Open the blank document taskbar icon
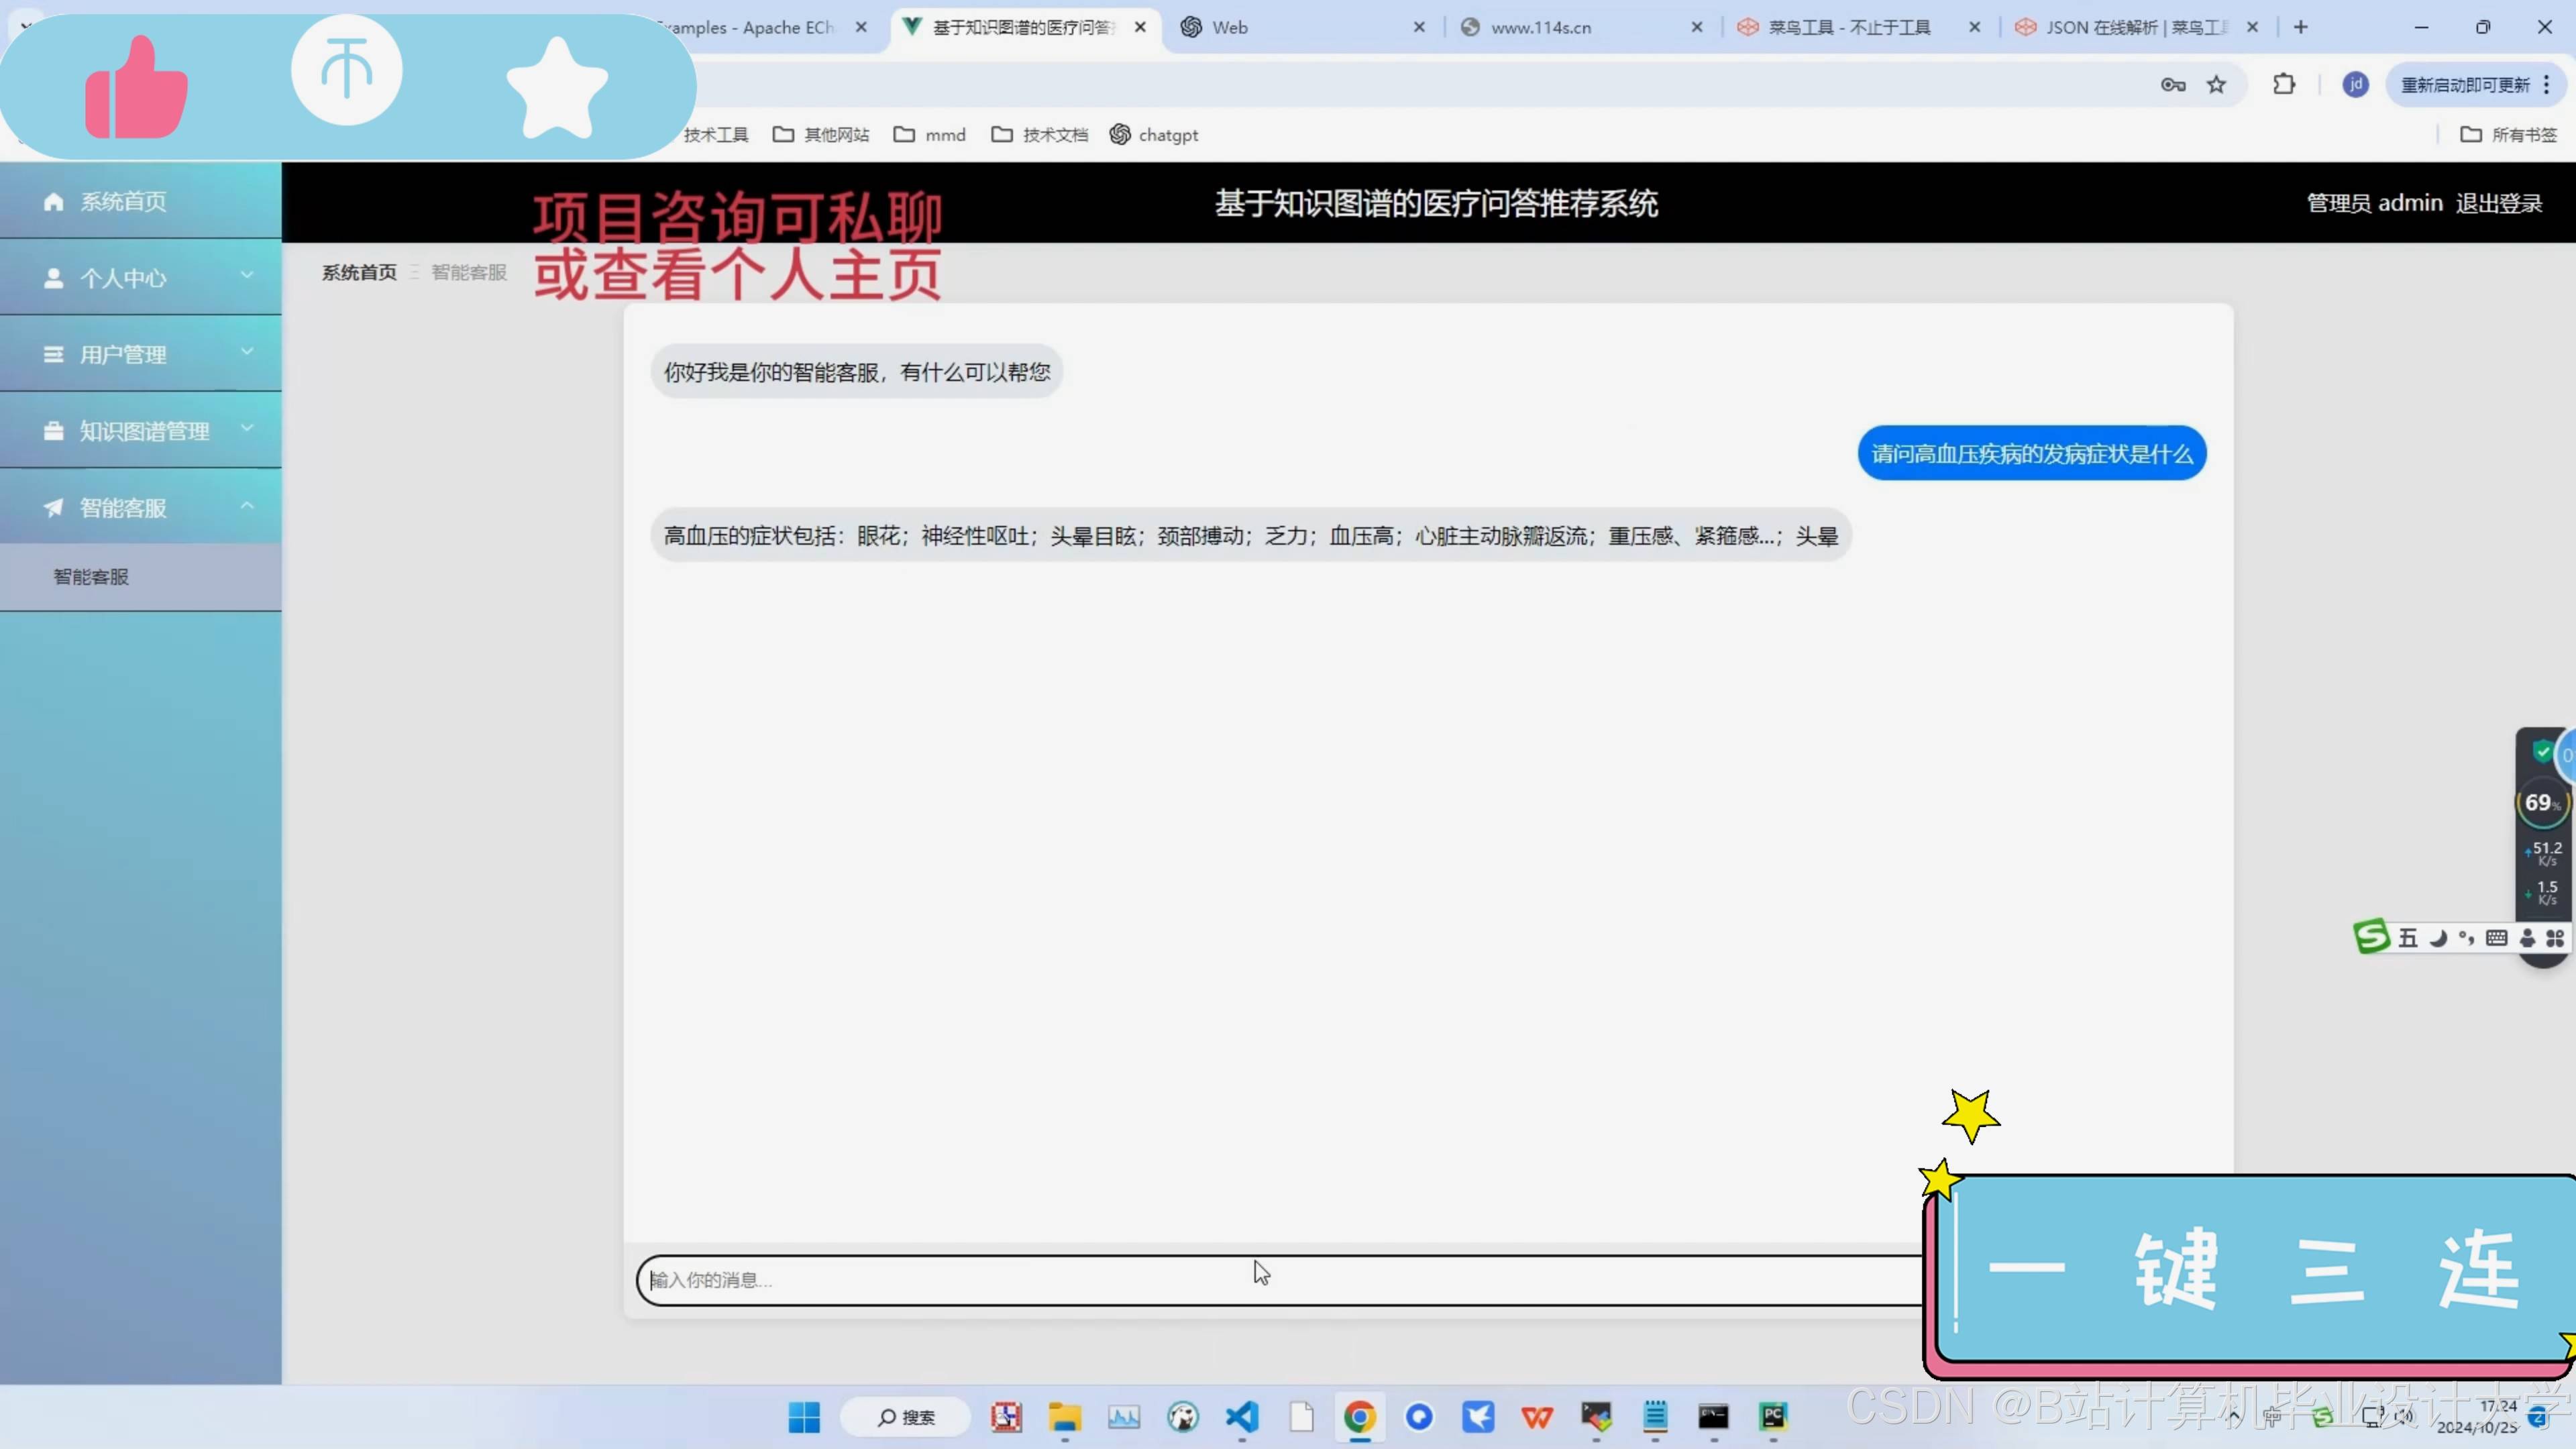The height and width of the screenshot is (1449, 2576). click(1301, 1417)
